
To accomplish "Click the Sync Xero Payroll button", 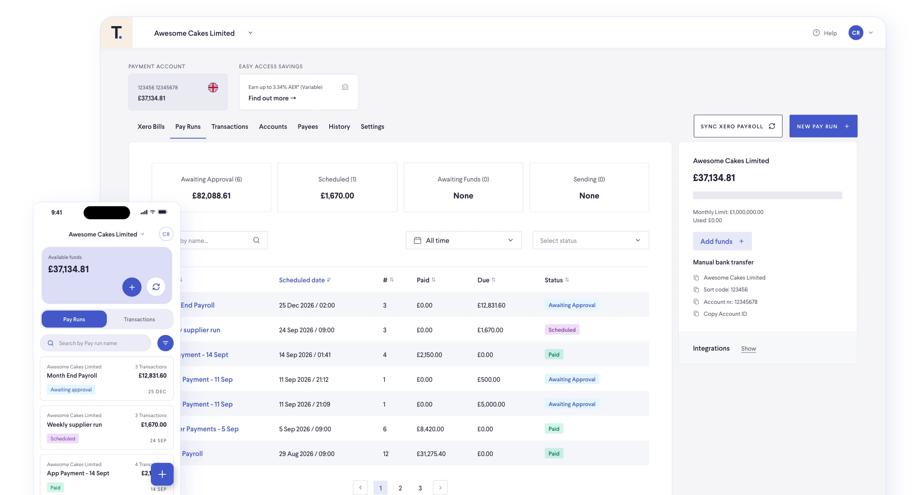I will 738,126.
